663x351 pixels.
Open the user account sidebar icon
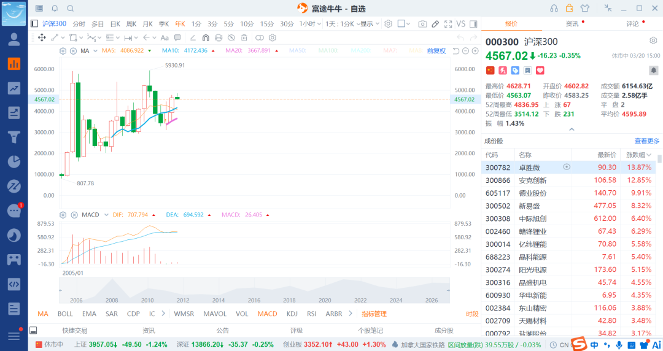click(x=14, y=39)
